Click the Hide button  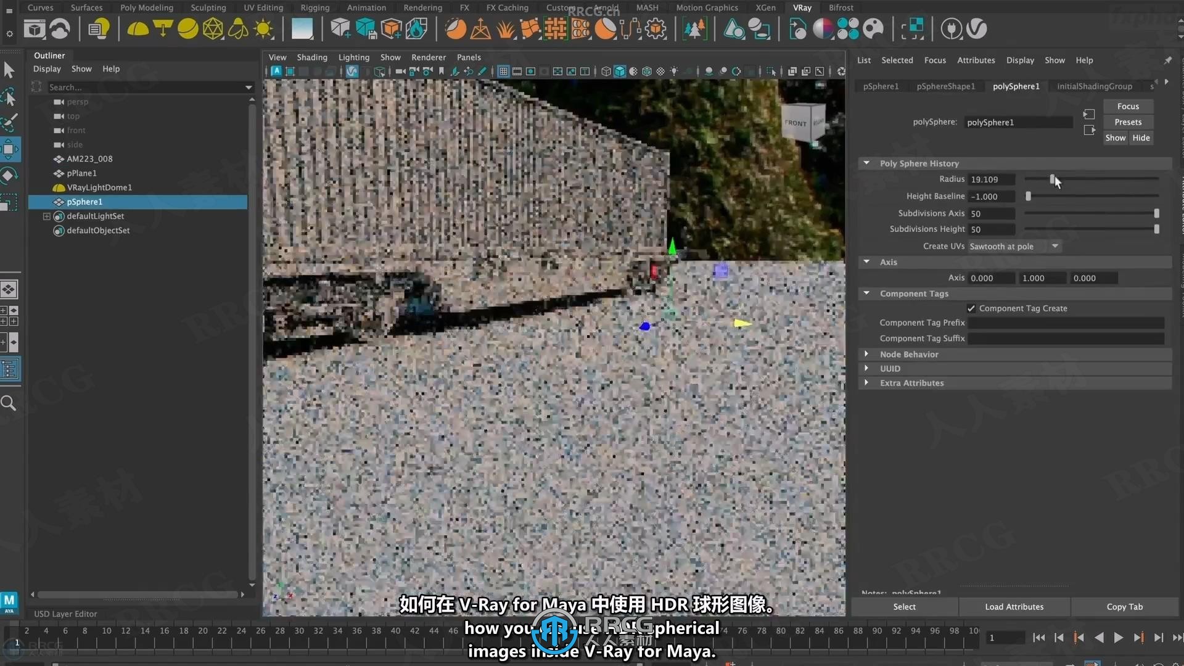[1141, 138]
